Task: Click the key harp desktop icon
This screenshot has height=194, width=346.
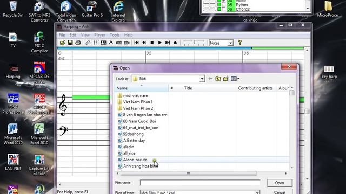Action: 329,72
